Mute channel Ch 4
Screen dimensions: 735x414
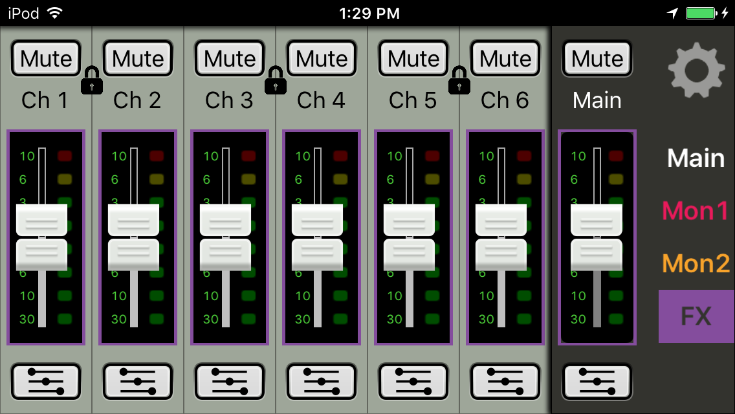tap(322, 59)
